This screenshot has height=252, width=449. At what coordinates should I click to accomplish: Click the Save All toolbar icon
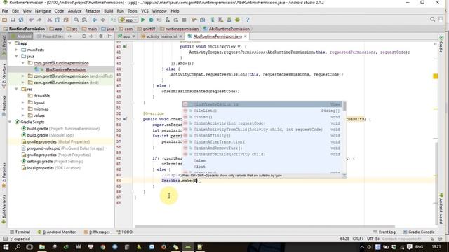tap(13, 20)
